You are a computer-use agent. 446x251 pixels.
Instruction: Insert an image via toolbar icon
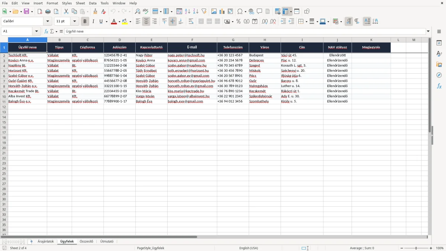(x=214, y=12)
